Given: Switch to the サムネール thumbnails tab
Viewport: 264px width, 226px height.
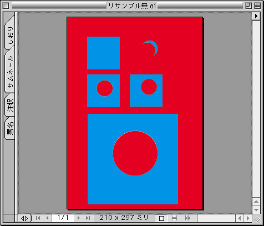Looking at the screenshot, I should 11,71.
